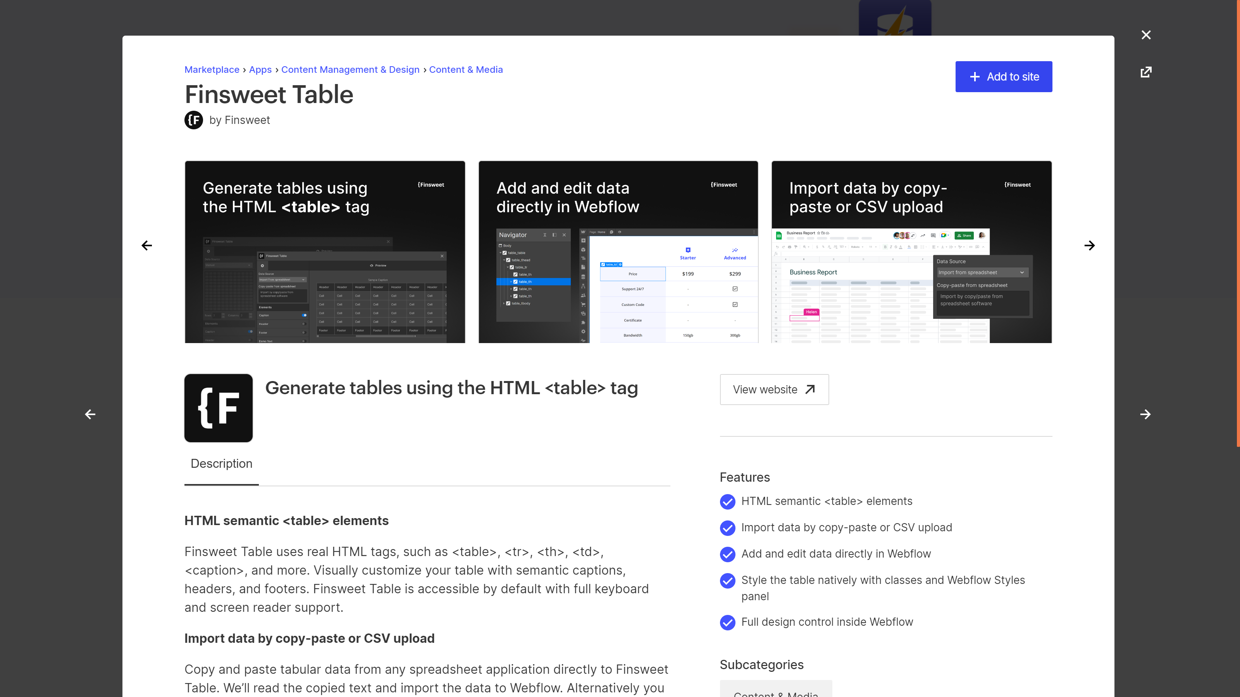Click the Add to site button
1240x697 pixels.
[x=1003, y=76]
